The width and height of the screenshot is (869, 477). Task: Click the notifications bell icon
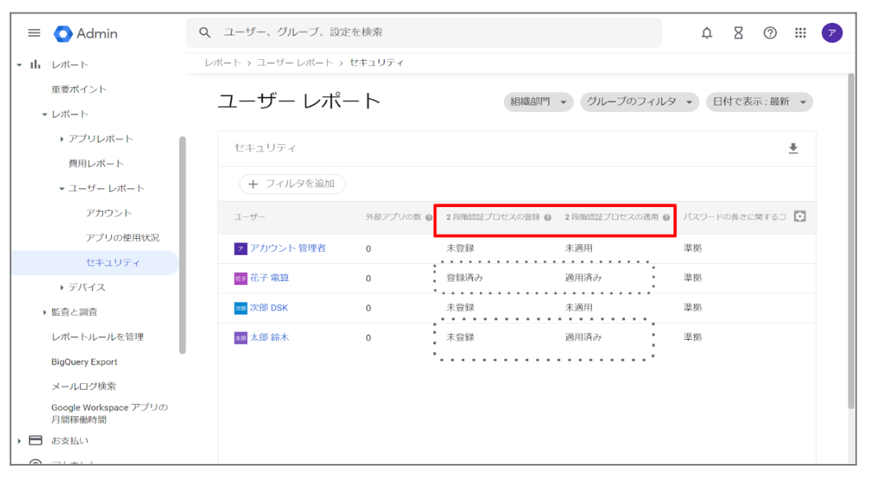707,32
